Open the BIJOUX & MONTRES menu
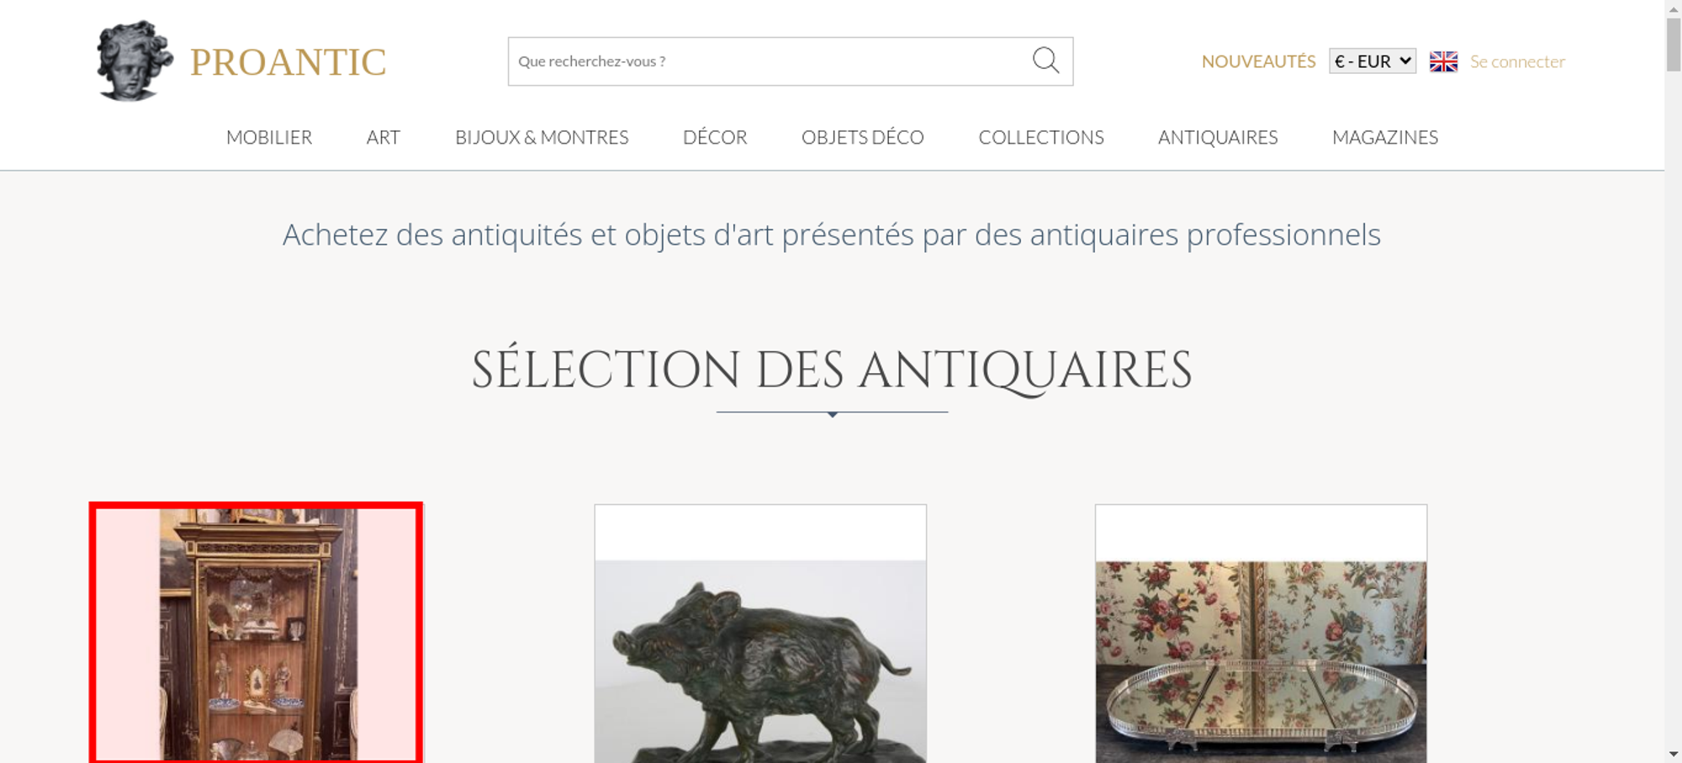The width and height of the screenshot is (1682, 763). pos(542,137)
